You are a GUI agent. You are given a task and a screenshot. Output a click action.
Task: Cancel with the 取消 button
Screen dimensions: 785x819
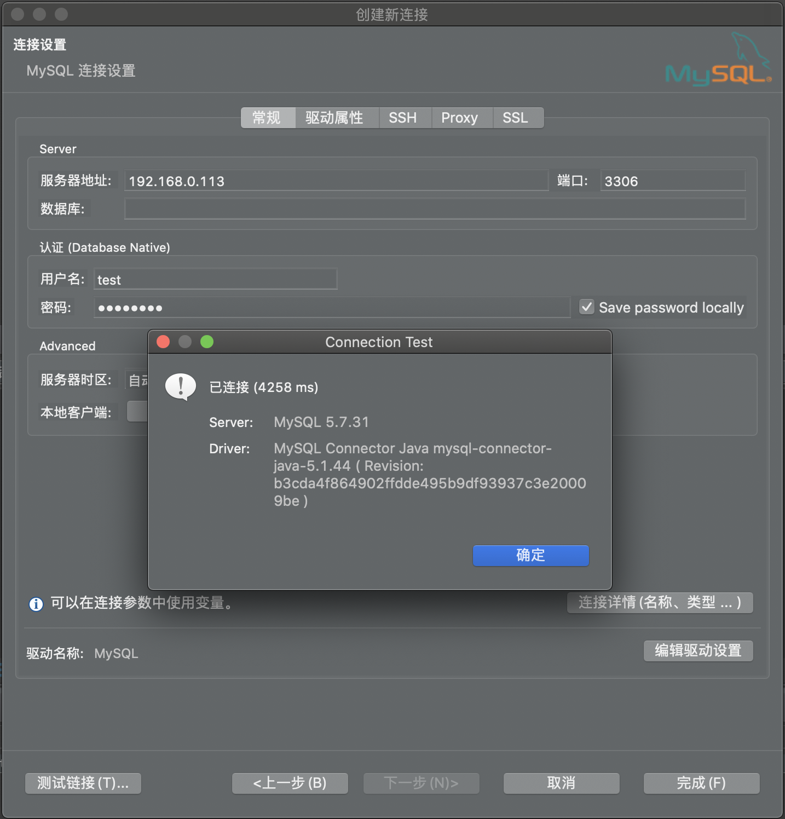tap(562, 783)
